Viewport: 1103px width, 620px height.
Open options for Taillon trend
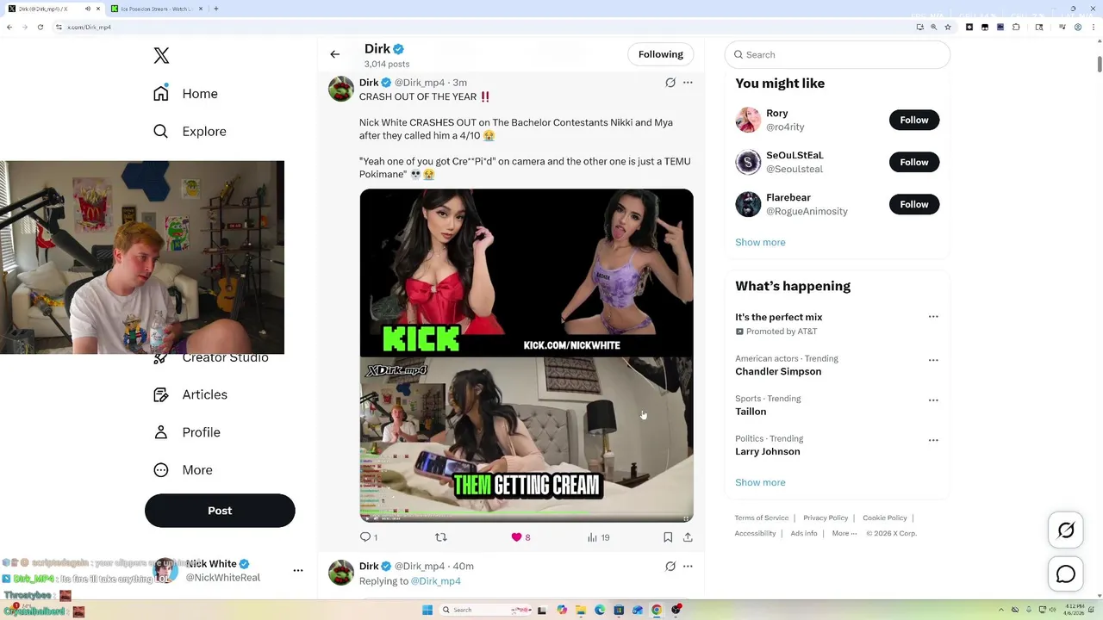click(933, 400)
